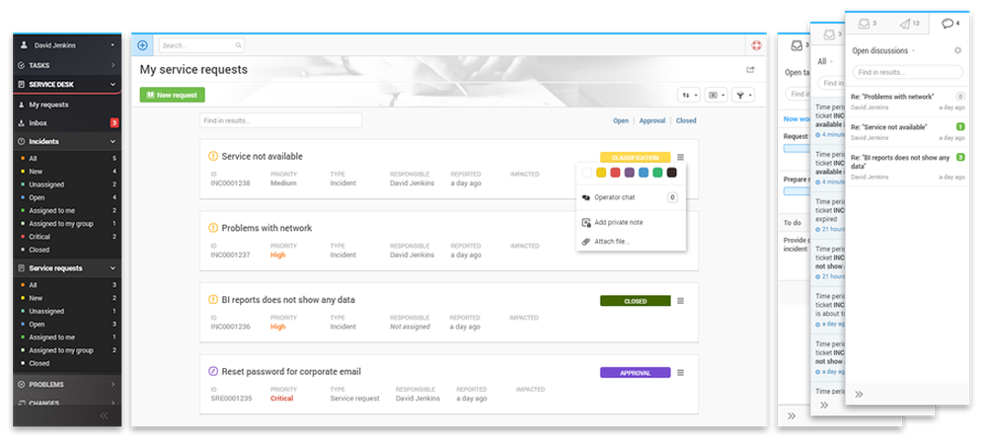The image size is (987, 445).
Task: Pick the green color swatch
Action: coord(657,173)
